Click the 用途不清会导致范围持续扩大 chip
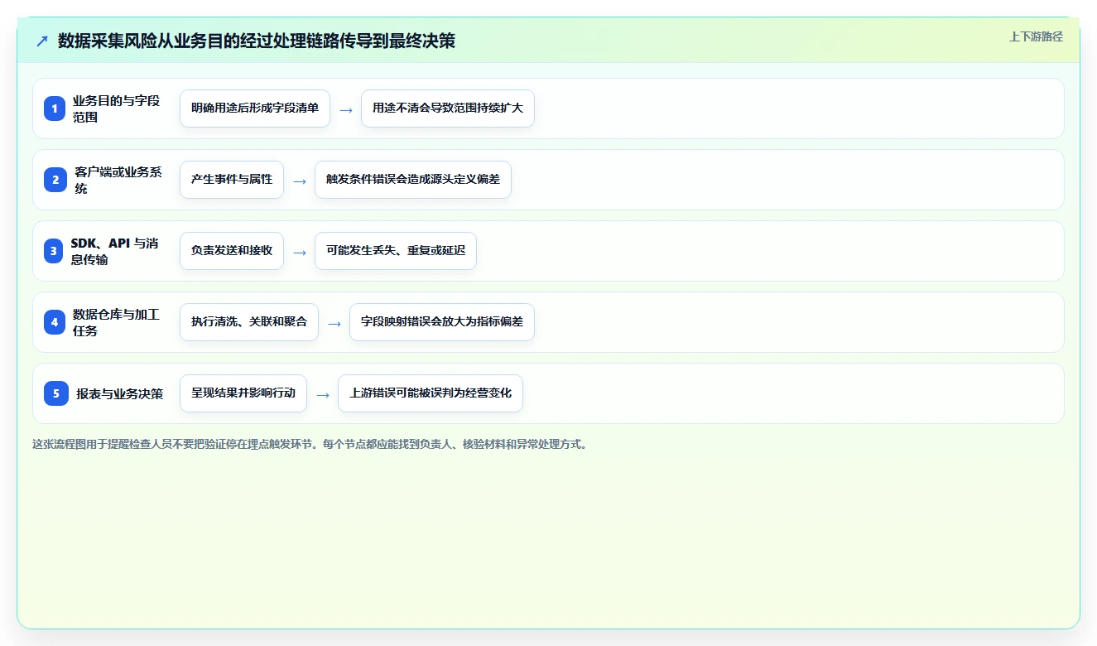This screenshot has width=1097, height=646. [448, 108]
